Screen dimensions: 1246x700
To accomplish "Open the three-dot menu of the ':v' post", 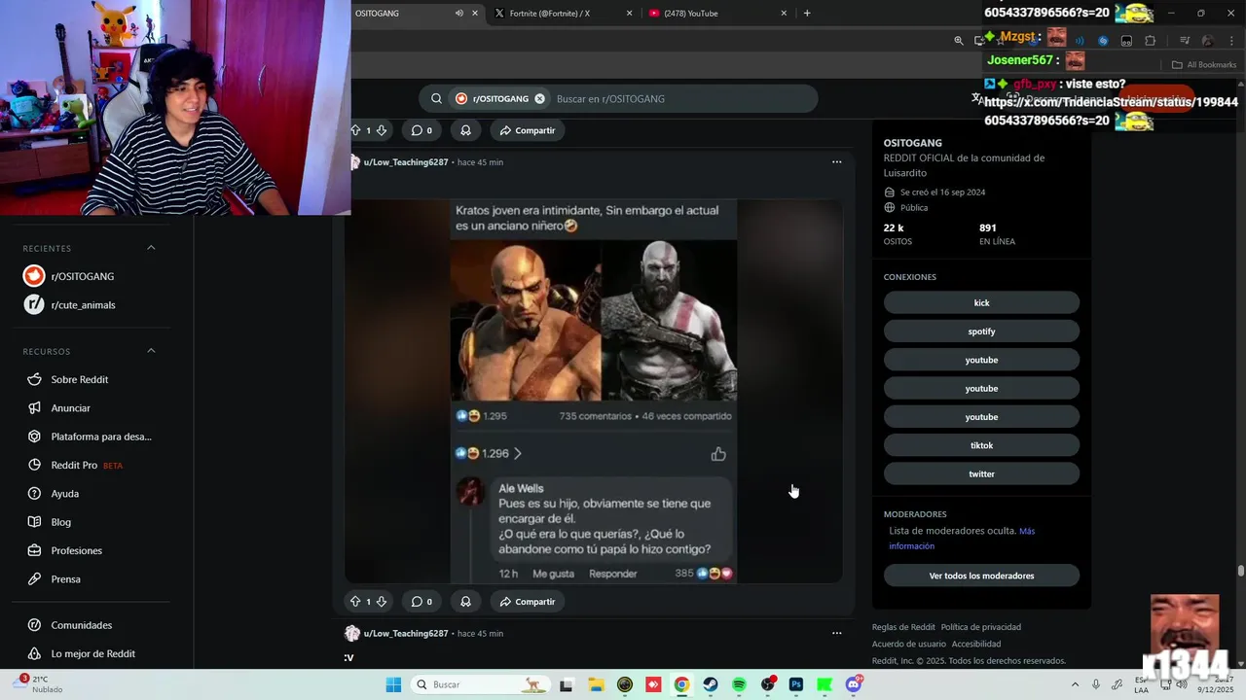I will pyautogui.click(x=836, y=633).
